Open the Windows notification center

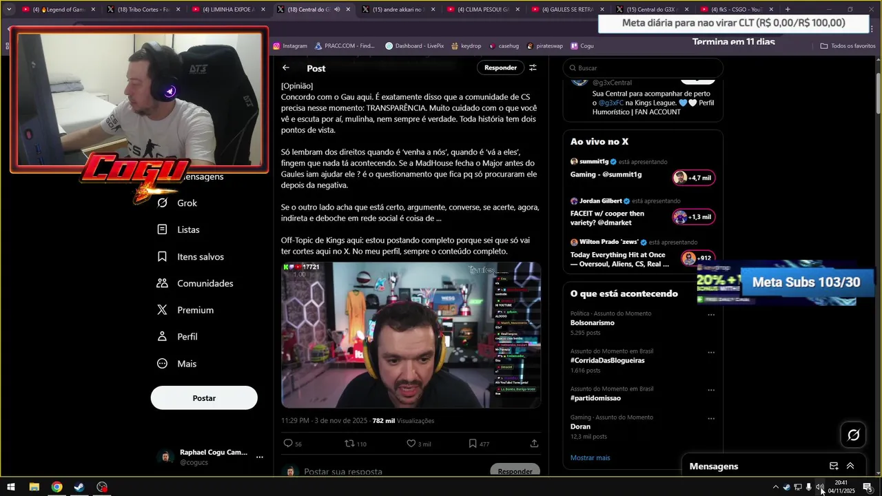868,487
